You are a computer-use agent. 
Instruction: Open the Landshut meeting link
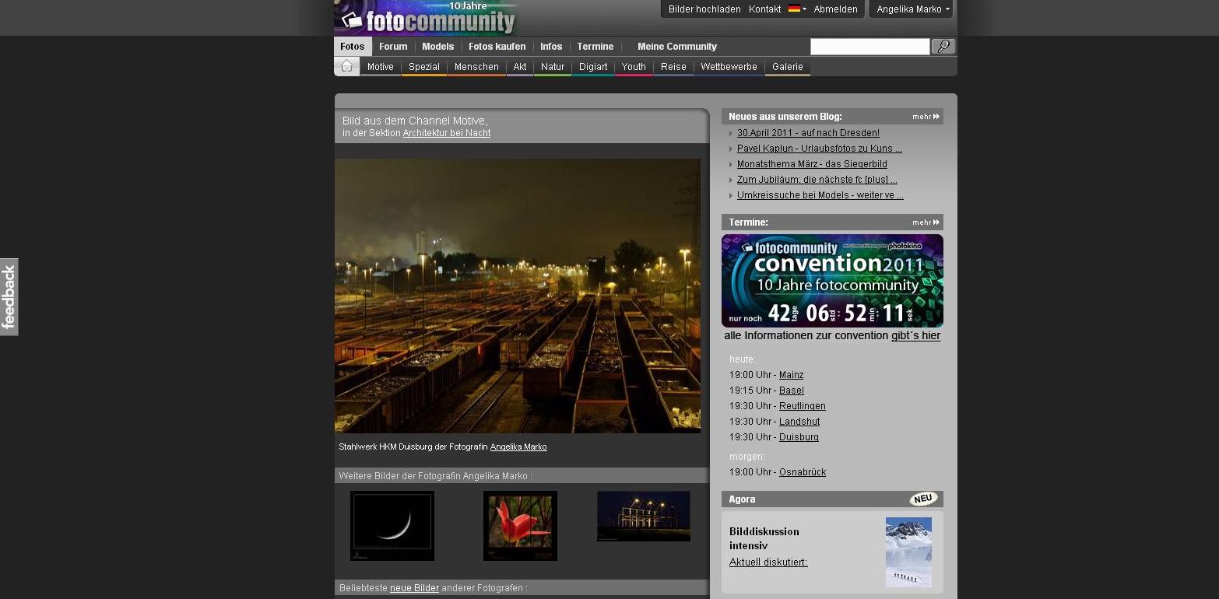pyautogui.click(x=799, y=422)
